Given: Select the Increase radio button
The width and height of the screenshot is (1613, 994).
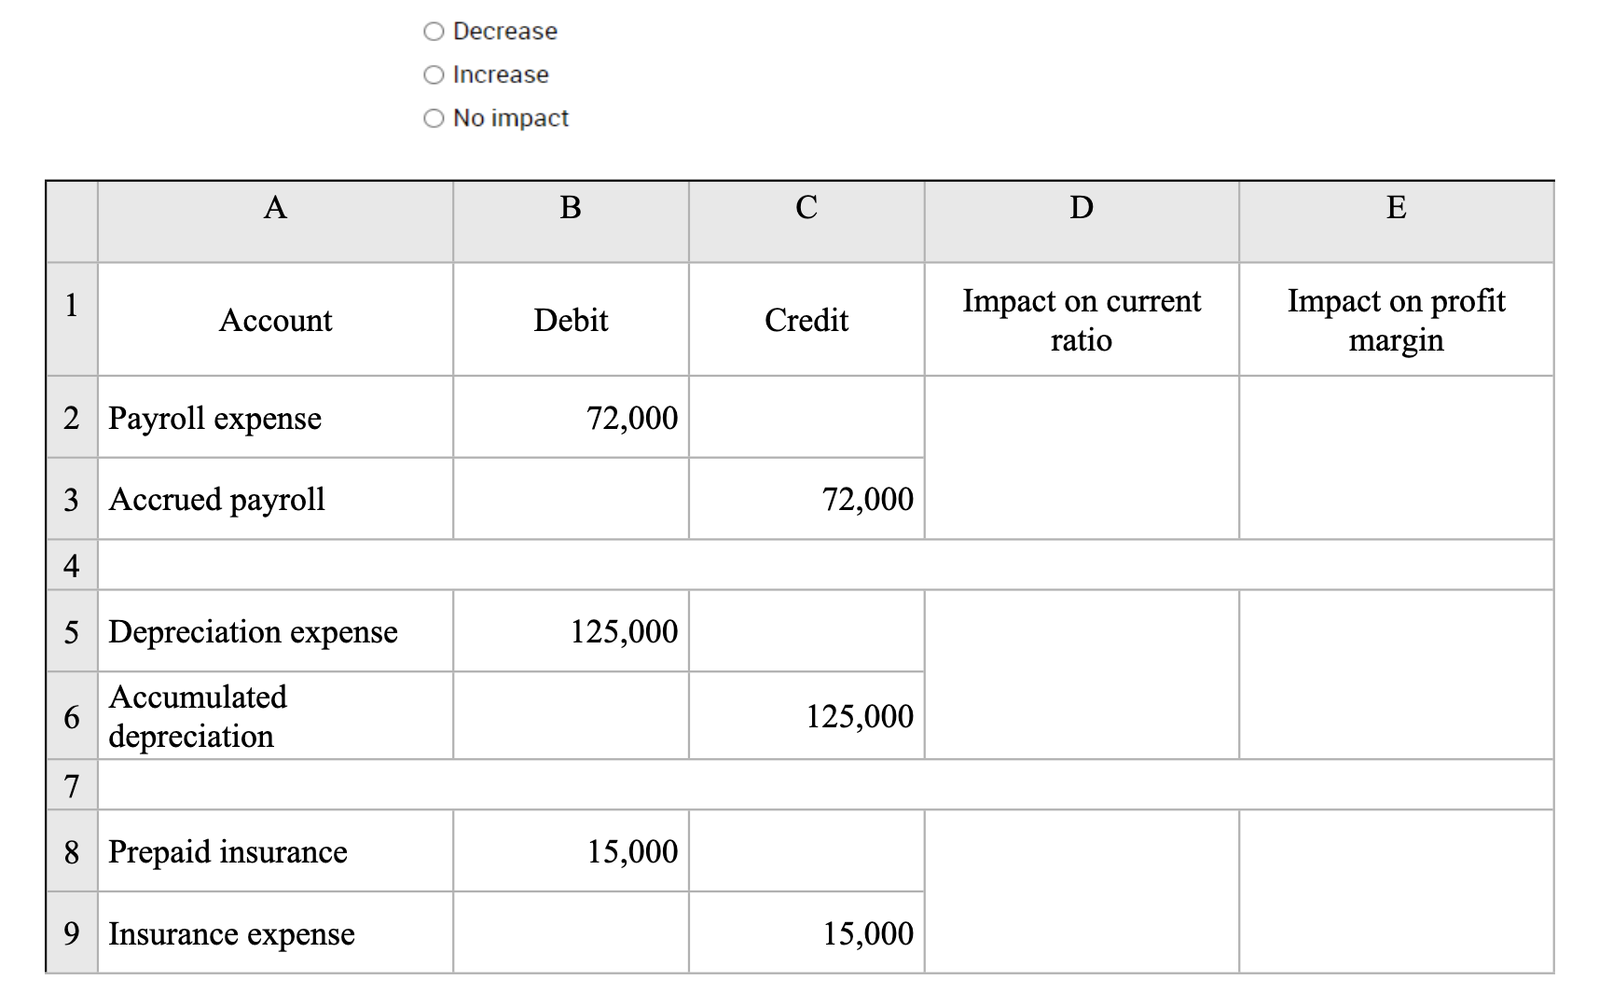Looking at the screenshot, I should tap(432, 75).
